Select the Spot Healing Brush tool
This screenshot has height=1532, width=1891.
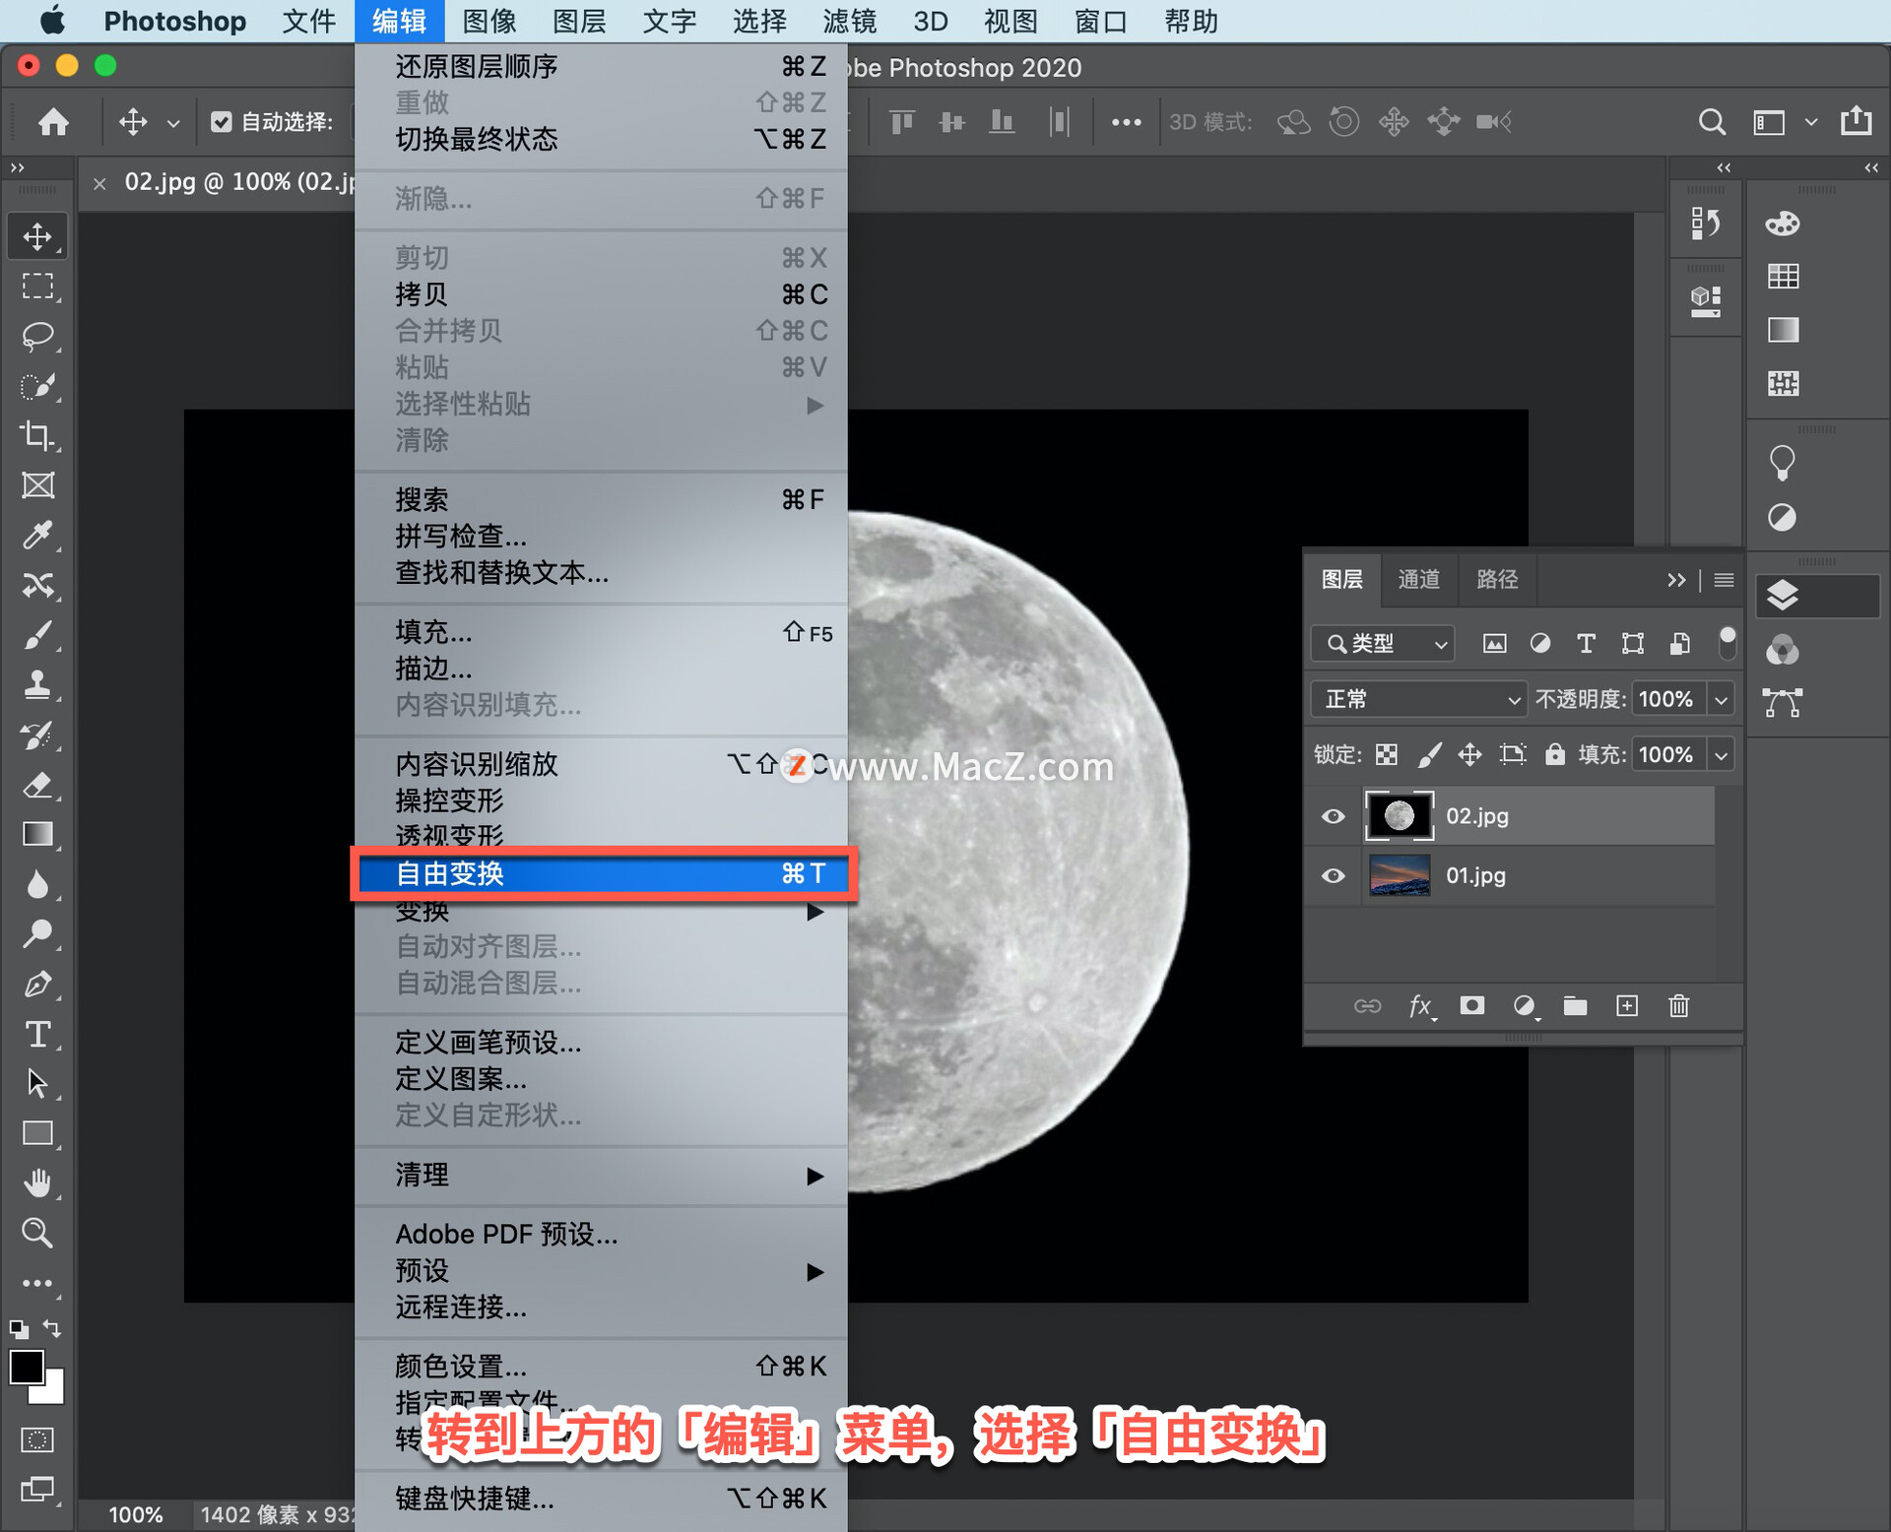[37, 586]
